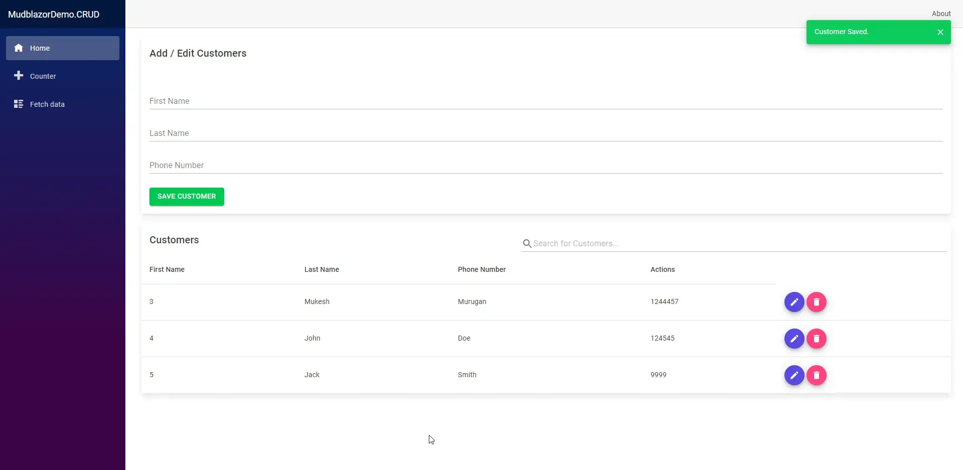The image size is (963, 470).
Task: Dismiss the Customer Saved notification
Action: [940, 32]
